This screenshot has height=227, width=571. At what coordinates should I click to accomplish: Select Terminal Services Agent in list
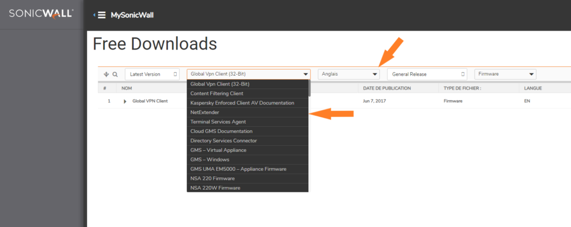pyautogui.click(x=218, y=122)
